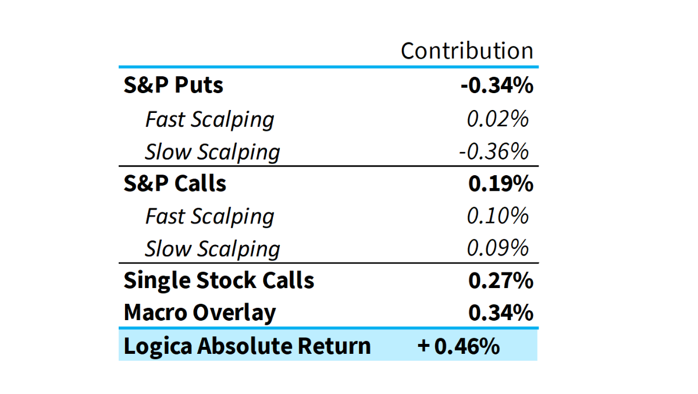
Task: Click the Contribution column header
Action: click(x=466, y=51)
